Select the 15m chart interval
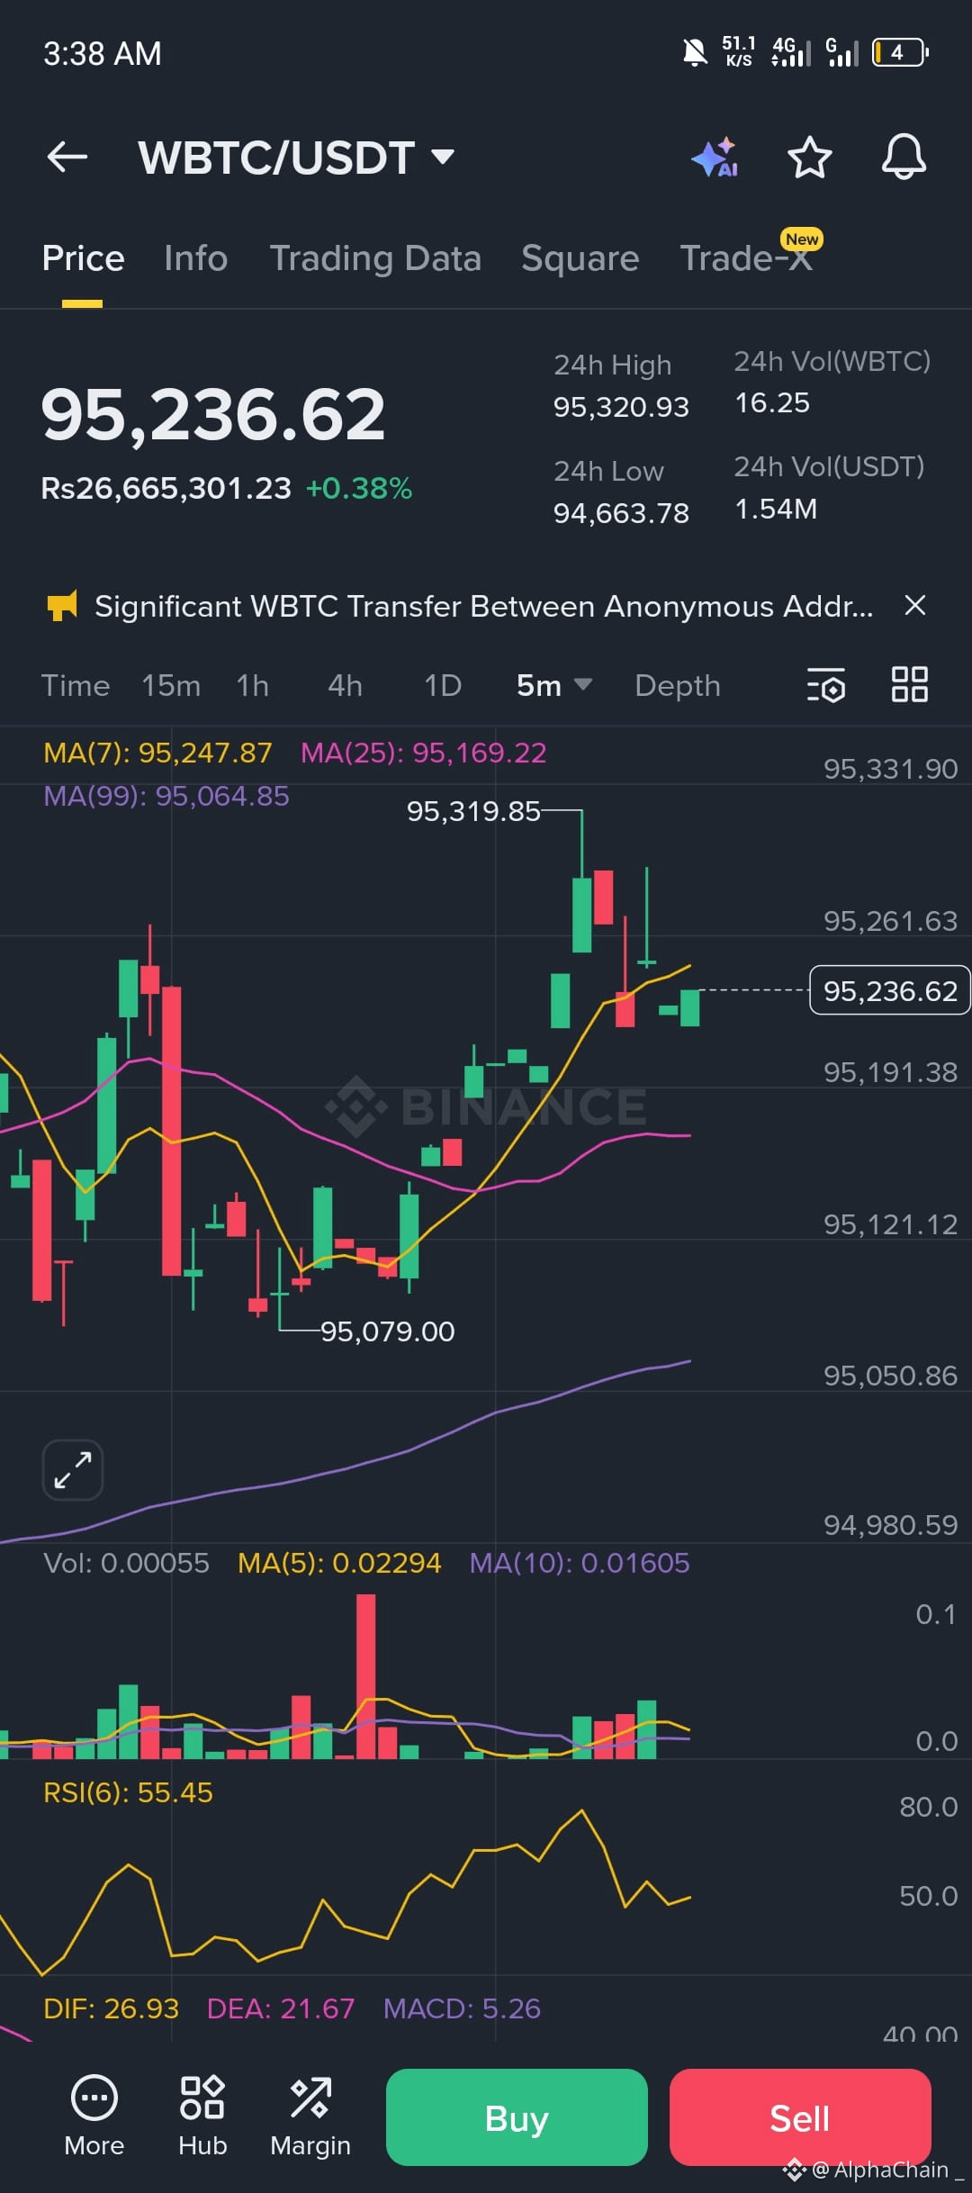The width and height of the screenshot is (972, 2193). (x=171, y=685)
